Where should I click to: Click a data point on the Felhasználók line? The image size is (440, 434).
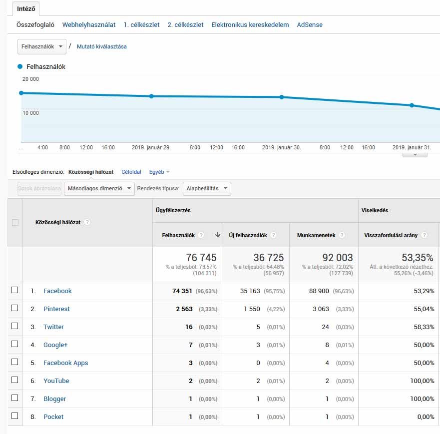152,97
